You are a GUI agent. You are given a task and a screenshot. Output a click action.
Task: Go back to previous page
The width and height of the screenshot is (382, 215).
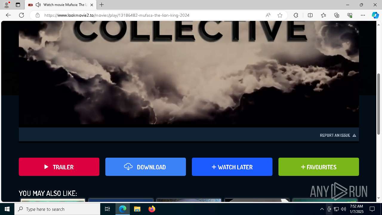point(8,15)
